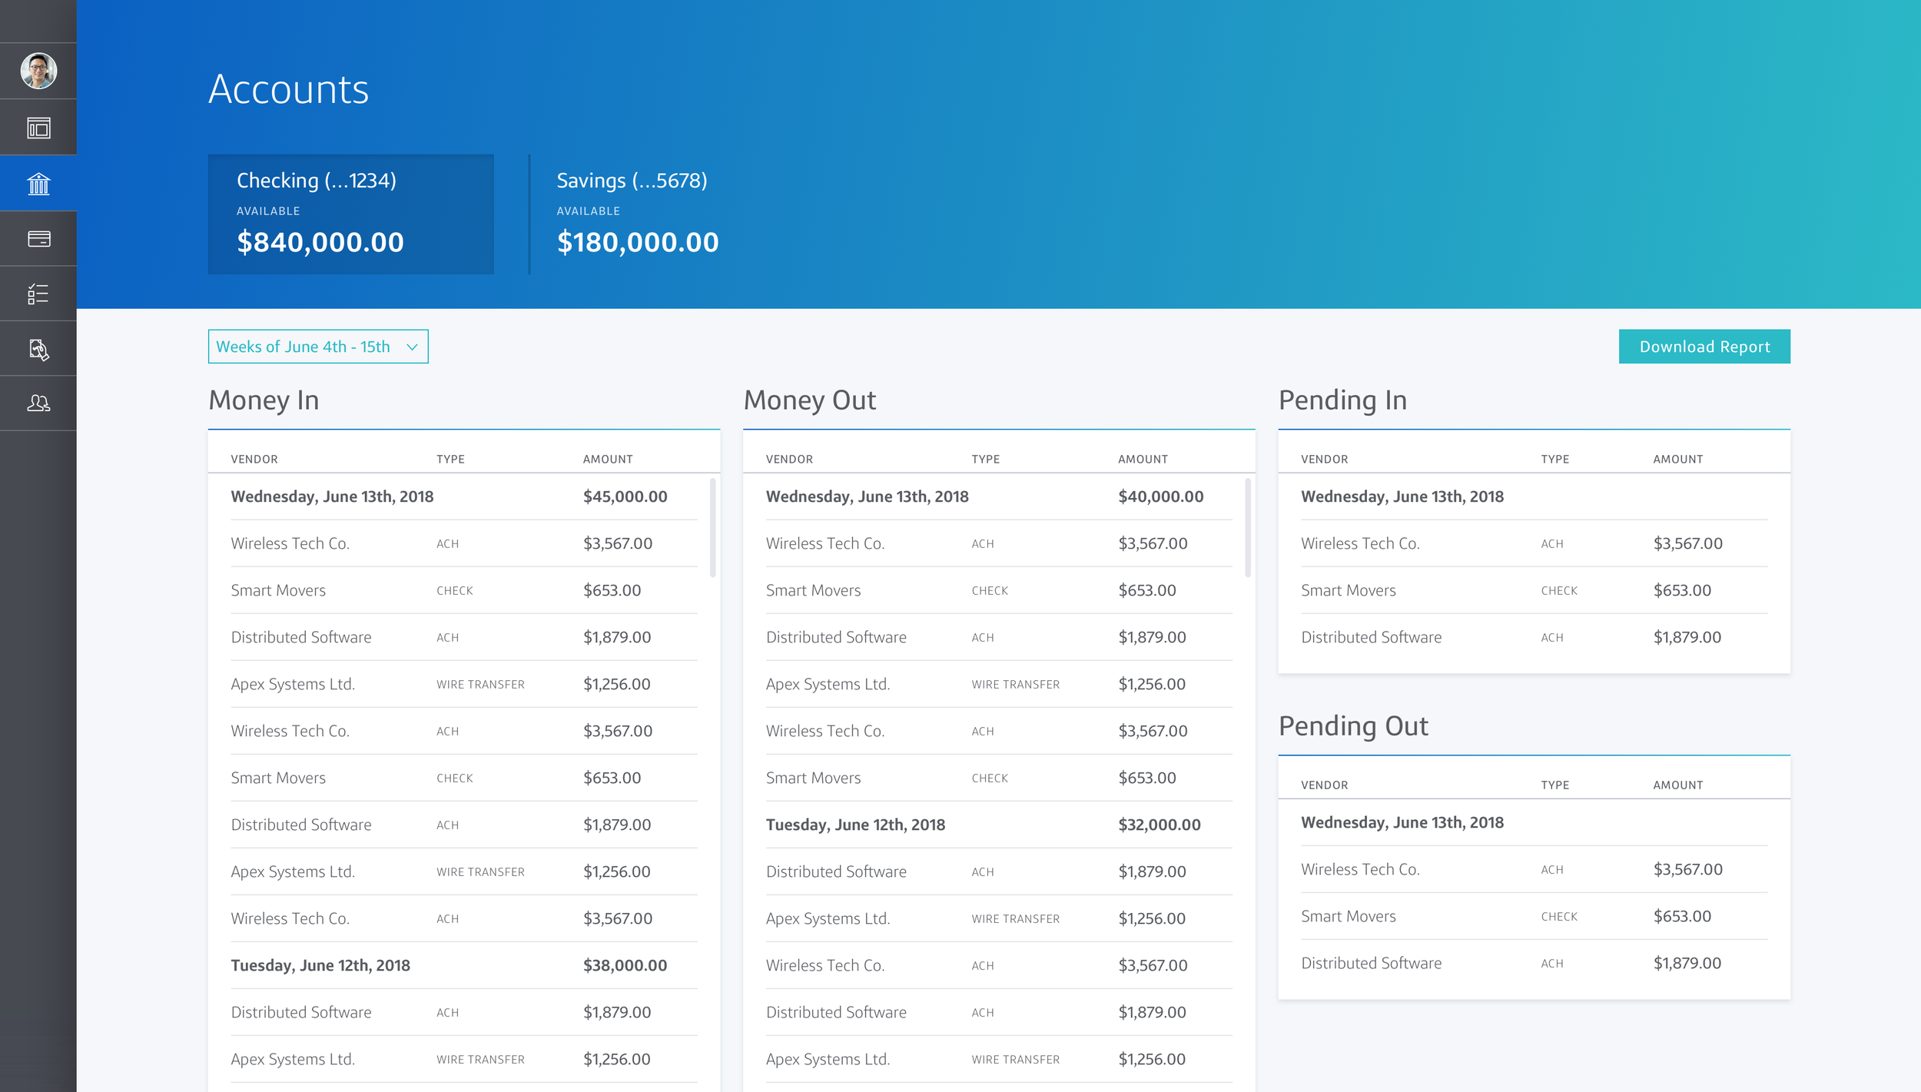This screenshot has width=1921, height=1092.
Task: Open the checklist tasks icon in sidebar
Action: point(38,294)
